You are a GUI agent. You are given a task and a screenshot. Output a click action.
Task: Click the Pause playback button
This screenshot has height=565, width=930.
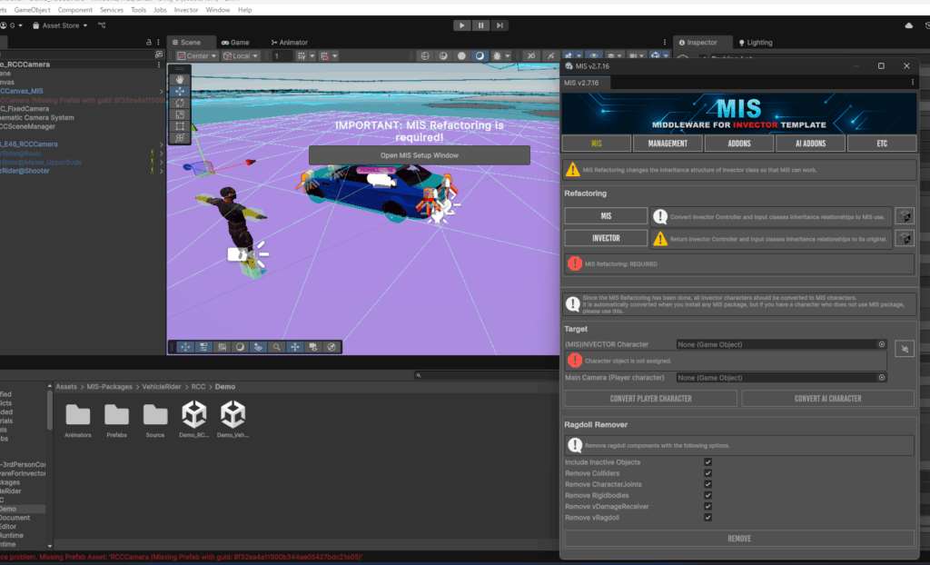481,25
